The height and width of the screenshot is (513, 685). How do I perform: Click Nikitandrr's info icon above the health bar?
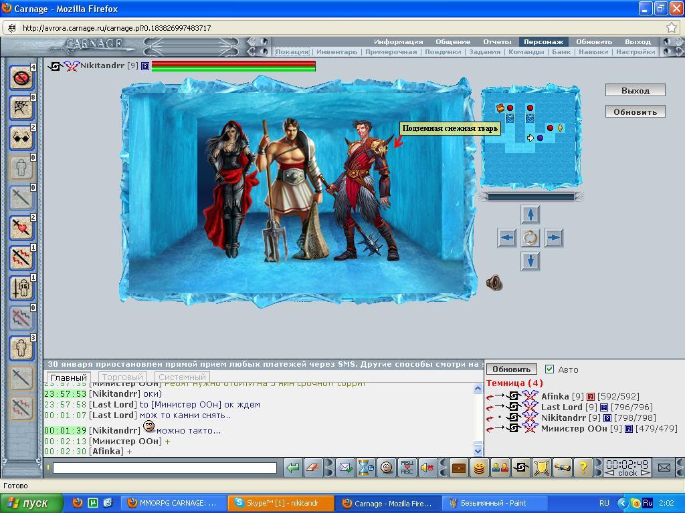click(x=145, y=66)
